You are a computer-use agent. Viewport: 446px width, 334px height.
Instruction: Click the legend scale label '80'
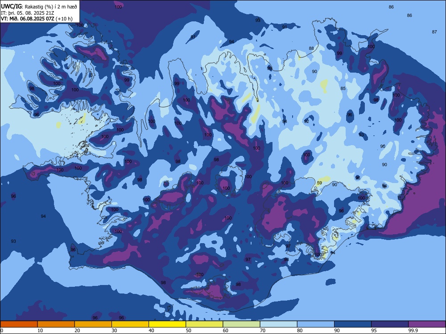[x=300, y=330]
